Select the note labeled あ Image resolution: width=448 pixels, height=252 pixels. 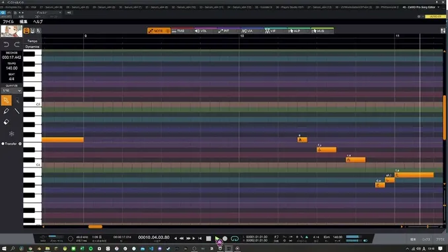point(302,140)
